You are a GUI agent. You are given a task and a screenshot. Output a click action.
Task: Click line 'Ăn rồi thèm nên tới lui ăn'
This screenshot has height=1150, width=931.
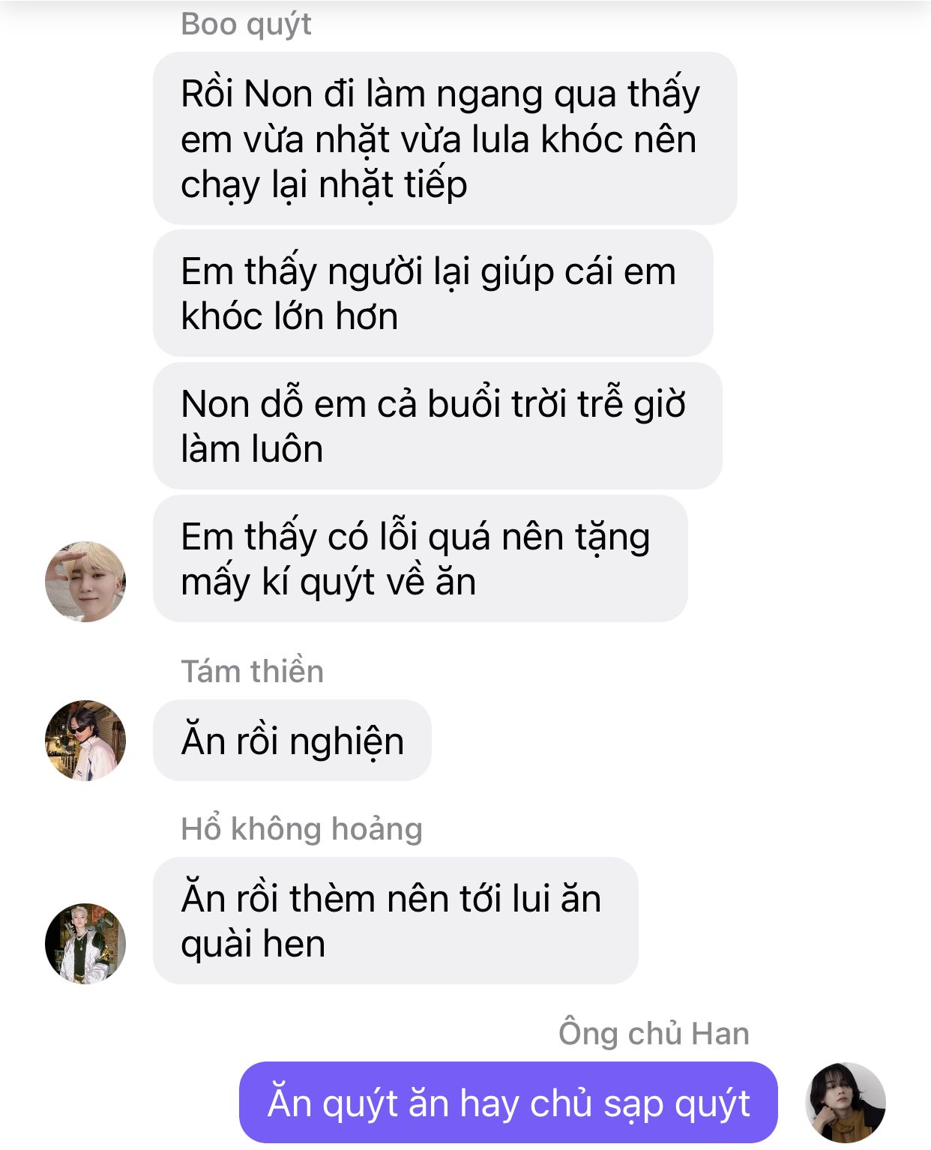click(391, 898)
